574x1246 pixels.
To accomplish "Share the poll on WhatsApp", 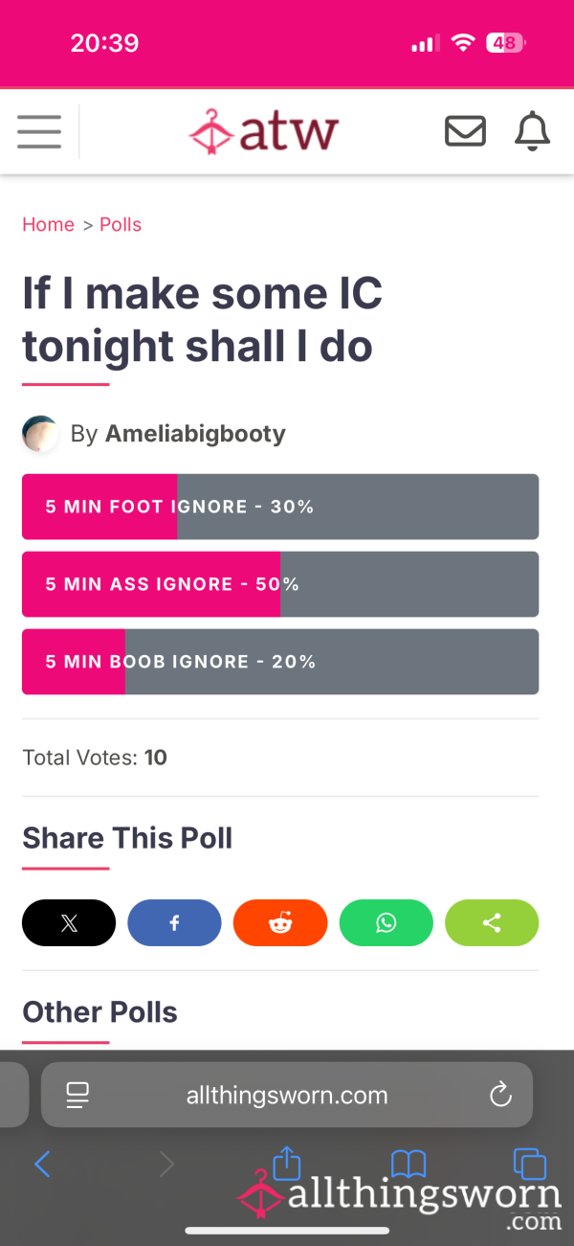I will pos(386,923).
